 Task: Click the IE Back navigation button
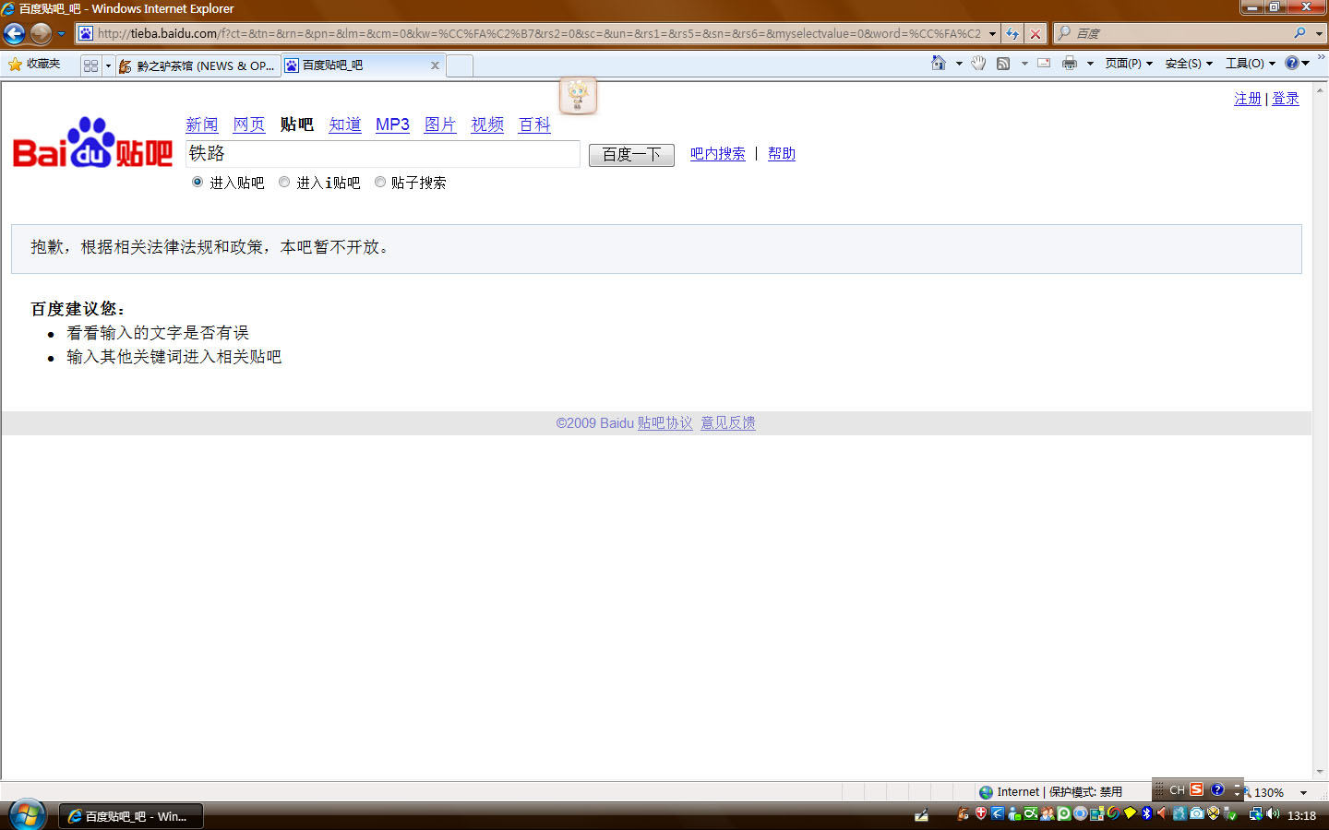pos(15,34)
